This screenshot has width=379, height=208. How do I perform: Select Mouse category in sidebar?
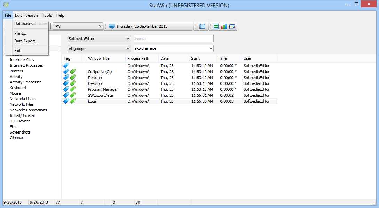tap(15, 93)
